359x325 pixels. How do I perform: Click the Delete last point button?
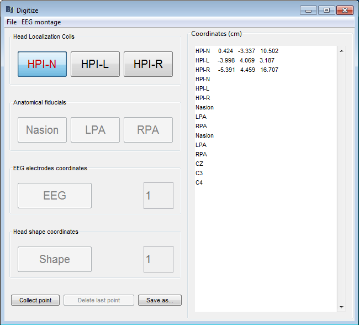pyautogui.click(x=99, y=300)
